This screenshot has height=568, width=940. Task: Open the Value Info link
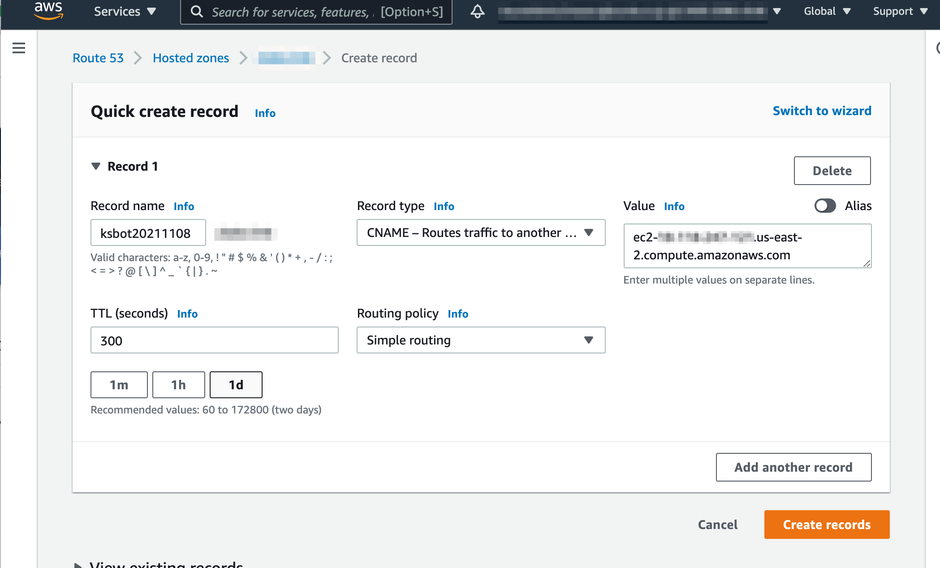point(674,206)
